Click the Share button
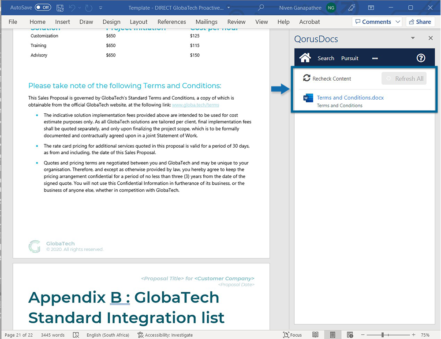The width and height of the screenshot is (441, 339). click(x=420, y=22)
